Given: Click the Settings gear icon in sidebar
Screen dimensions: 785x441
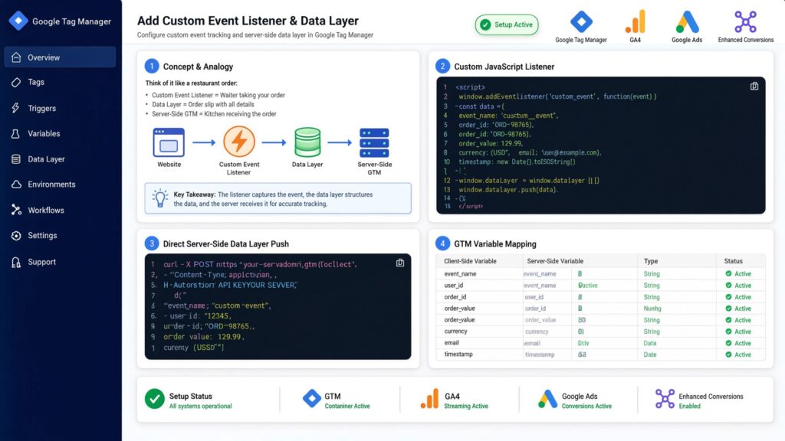Looking at the screenshot, I should click(16, 236).
